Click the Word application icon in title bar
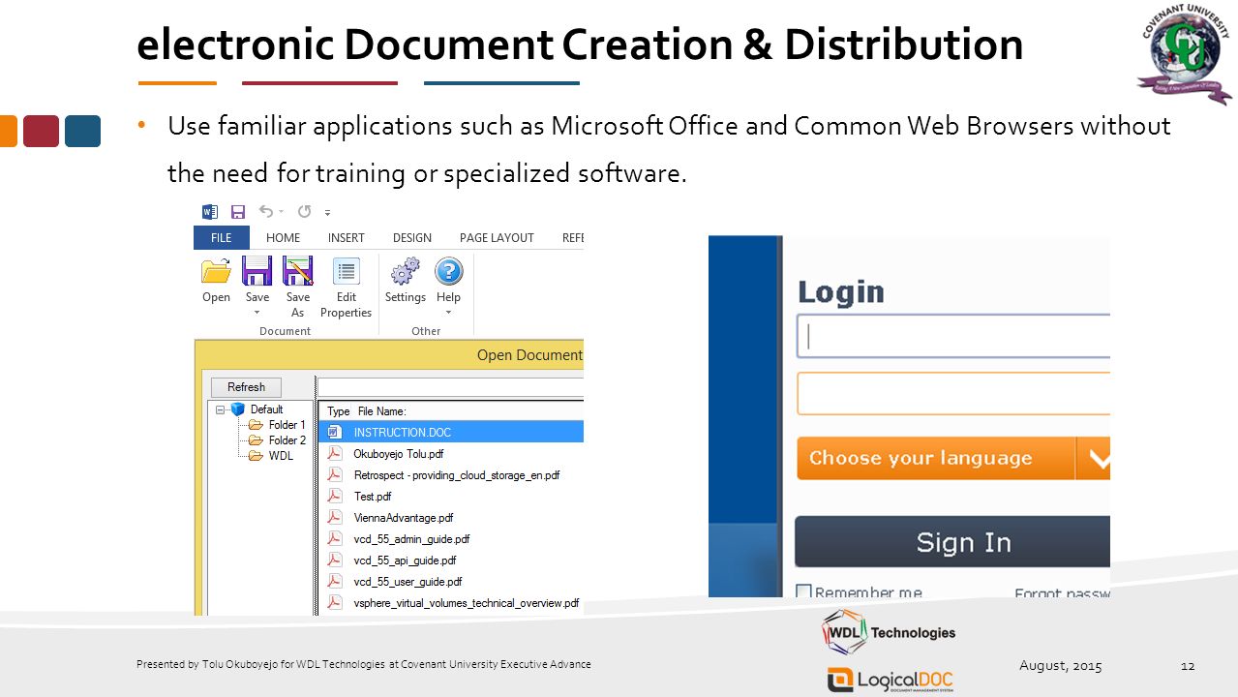This screenshot has width=1238, height=697. [210, 211]
